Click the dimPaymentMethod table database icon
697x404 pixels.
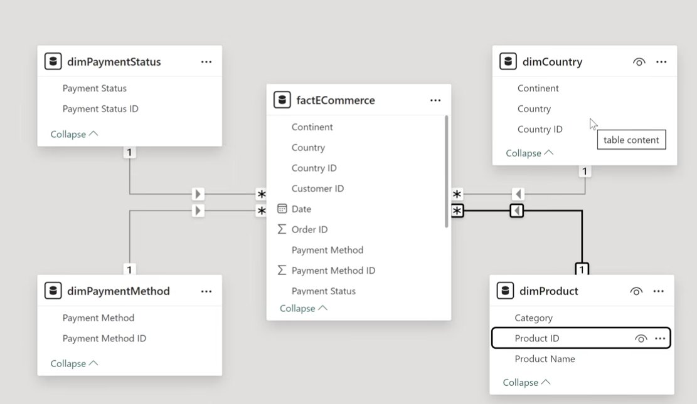click(53, 291)
